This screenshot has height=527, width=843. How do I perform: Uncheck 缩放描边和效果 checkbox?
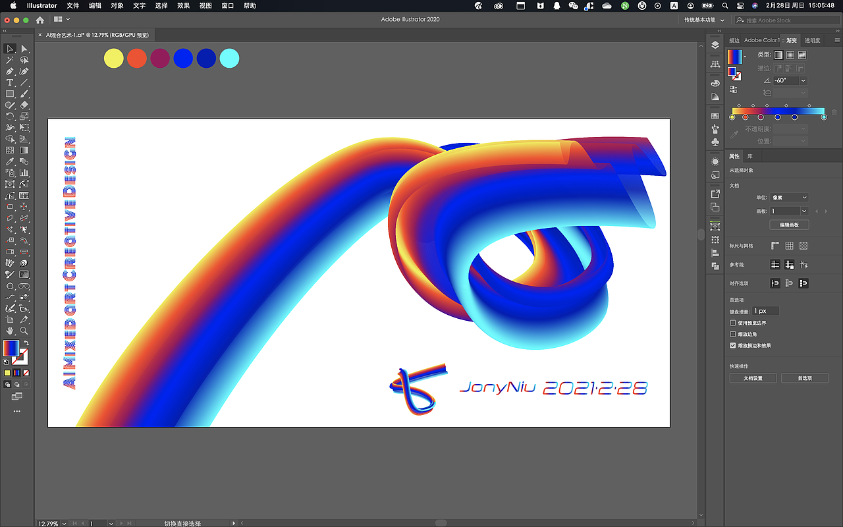(x=733, y=345)
